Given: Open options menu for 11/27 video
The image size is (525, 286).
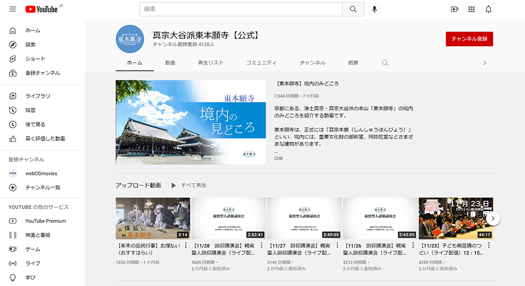Looking at the screenshot, I should point(337,246).
